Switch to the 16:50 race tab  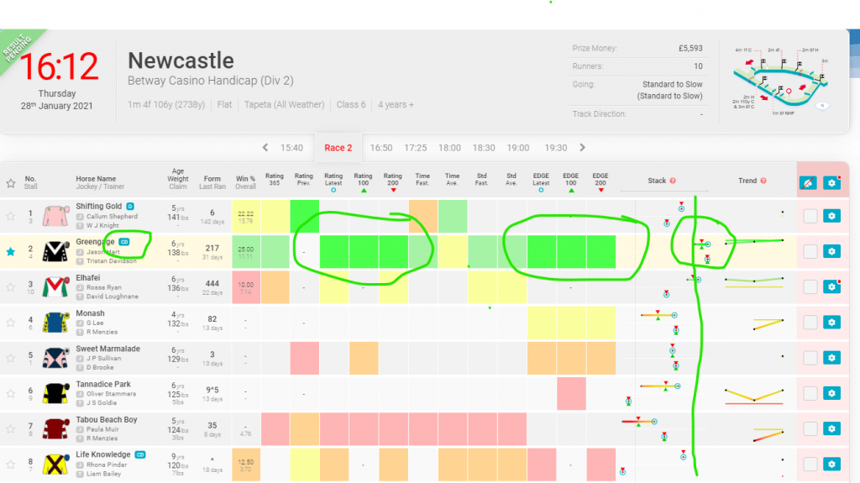point(381,148)
